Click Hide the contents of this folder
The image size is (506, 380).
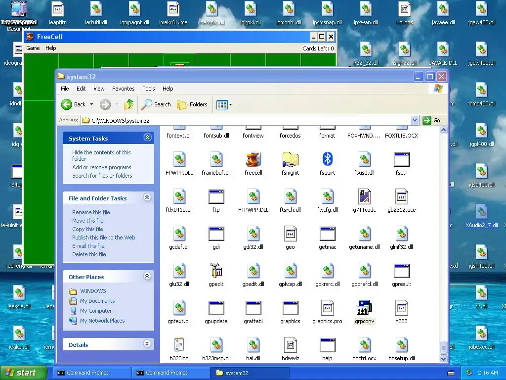tap(101, 155)
